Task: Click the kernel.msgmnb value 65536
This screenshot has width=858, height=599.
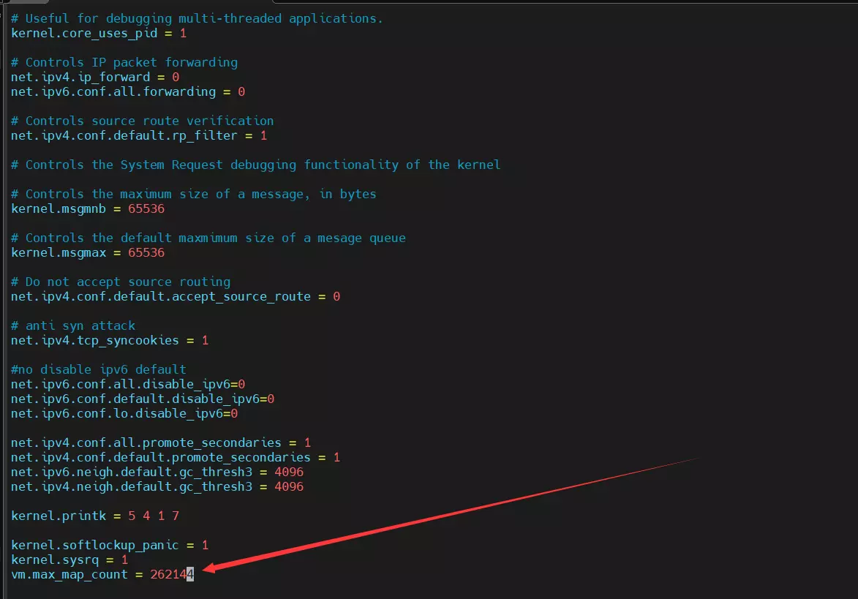Action: 146,209
